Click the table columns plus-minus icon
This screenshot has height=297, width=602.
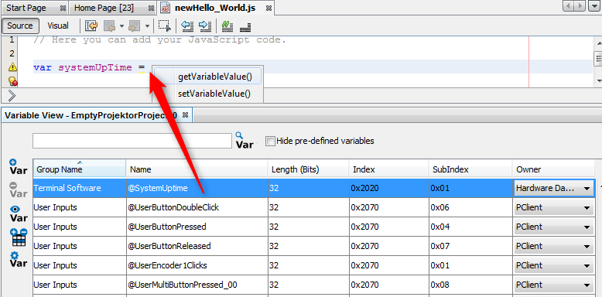[18, 237]
